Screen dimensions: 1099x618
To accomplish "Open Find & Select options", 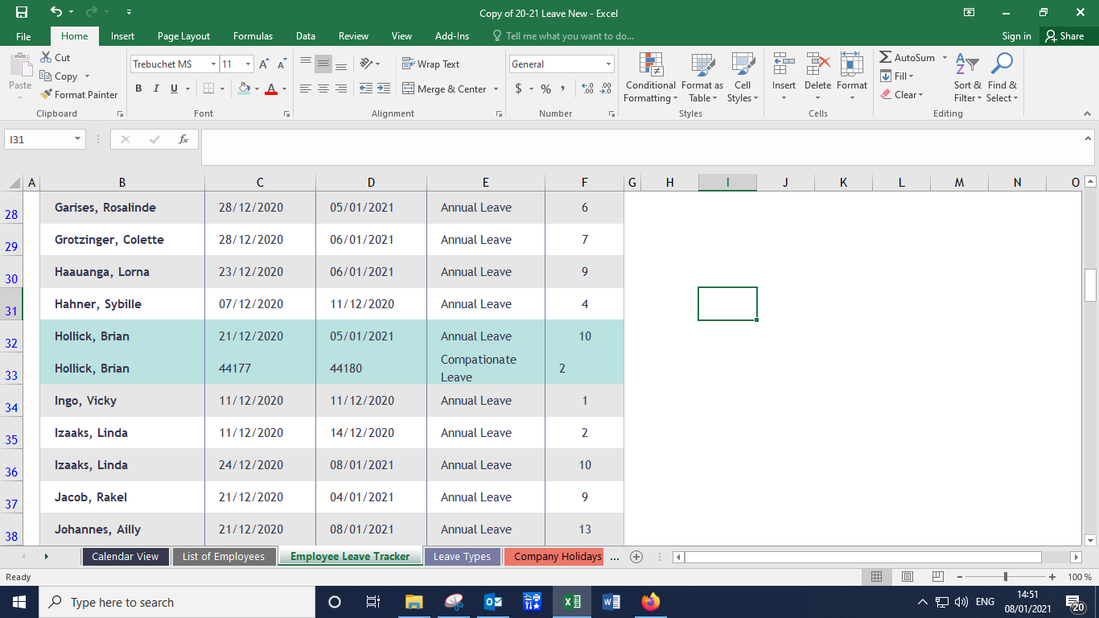I will (x=1002, y=78).
